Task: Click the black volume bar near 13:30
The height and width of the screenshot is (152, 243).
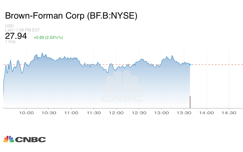Action: (x=190, y=102)
